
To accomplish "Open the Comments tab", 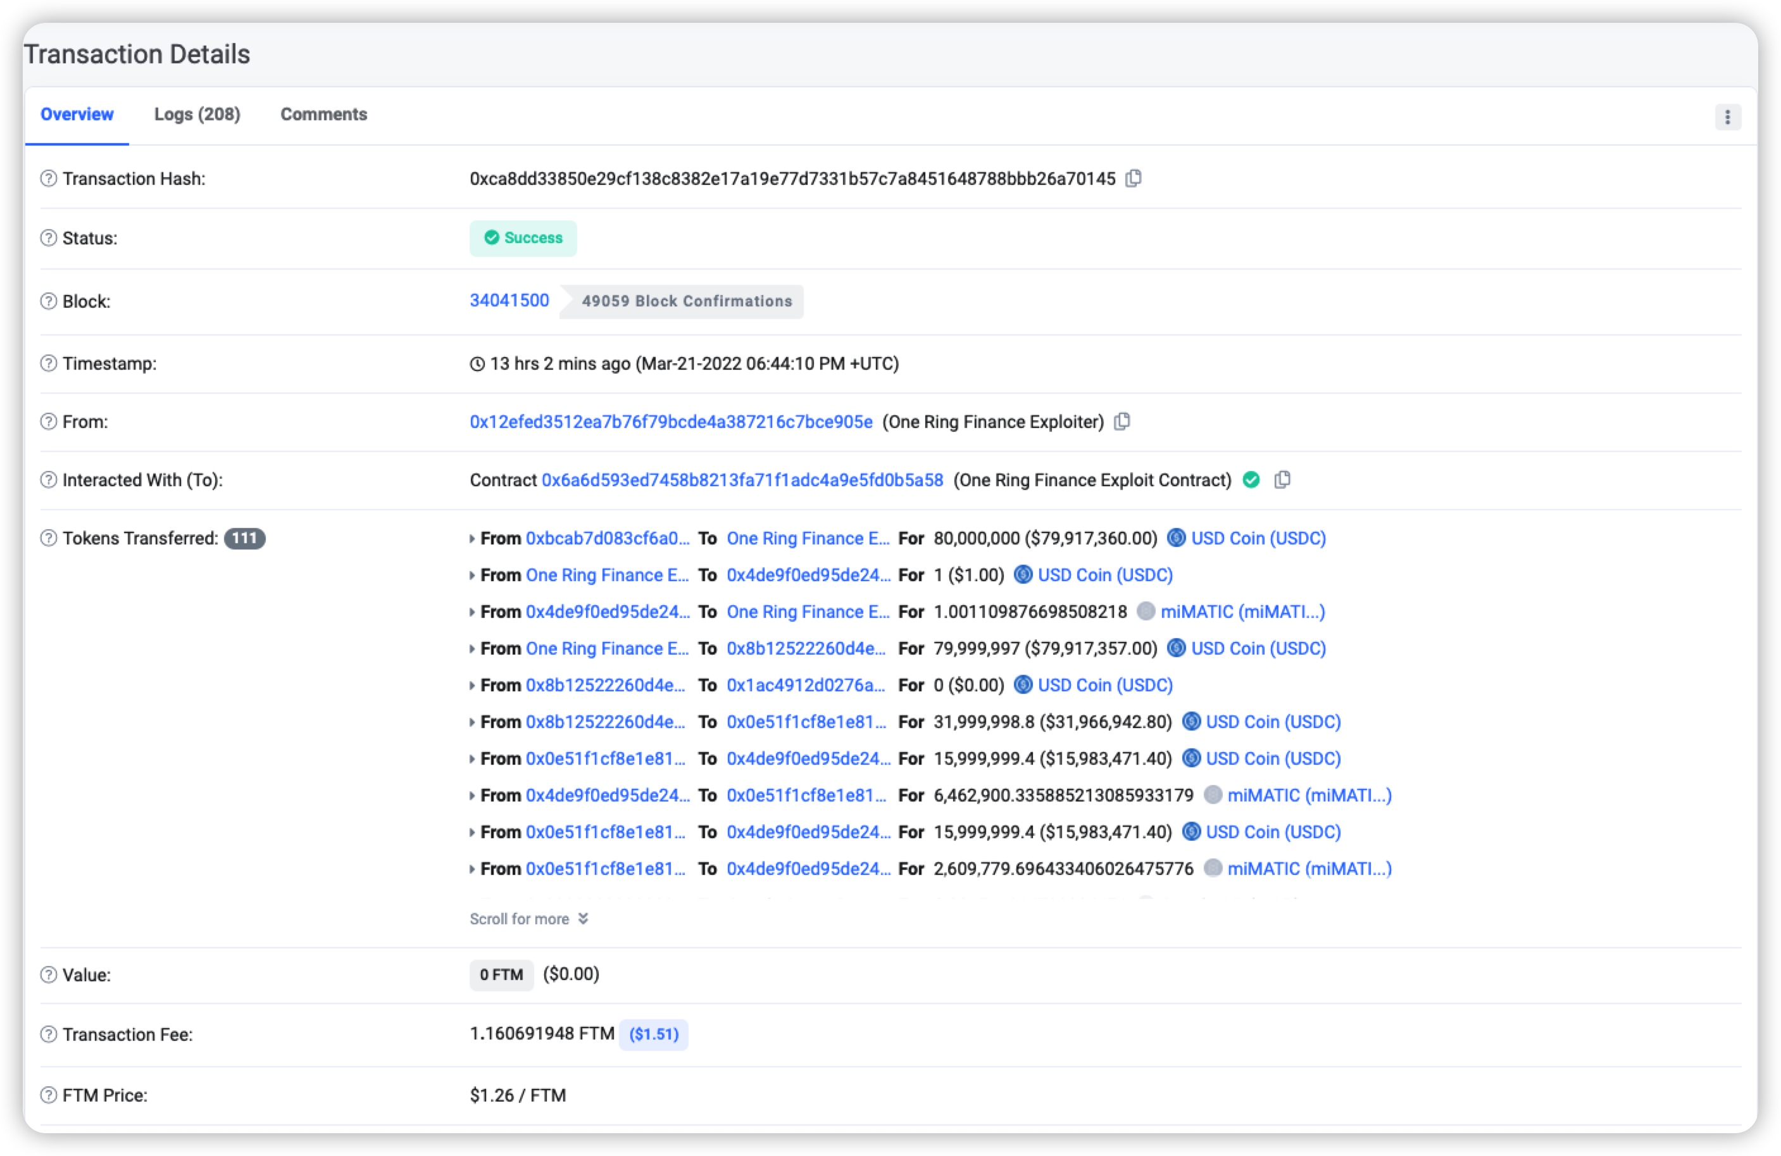I will pos(323,115).
